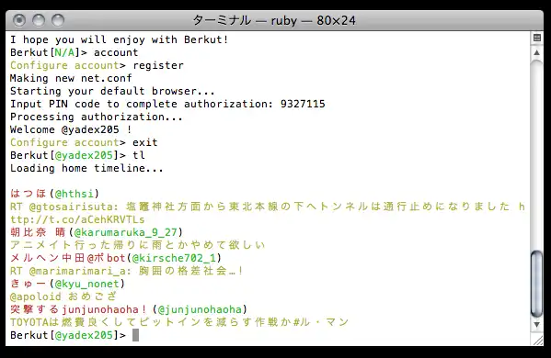Click the cursor block at the last prompt
Screen dimensions: 551x358
click(x=135, y=335)
